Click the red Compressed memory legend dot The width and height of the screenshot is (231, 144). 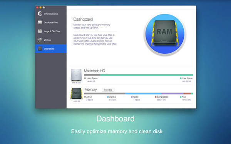point(156,97)
